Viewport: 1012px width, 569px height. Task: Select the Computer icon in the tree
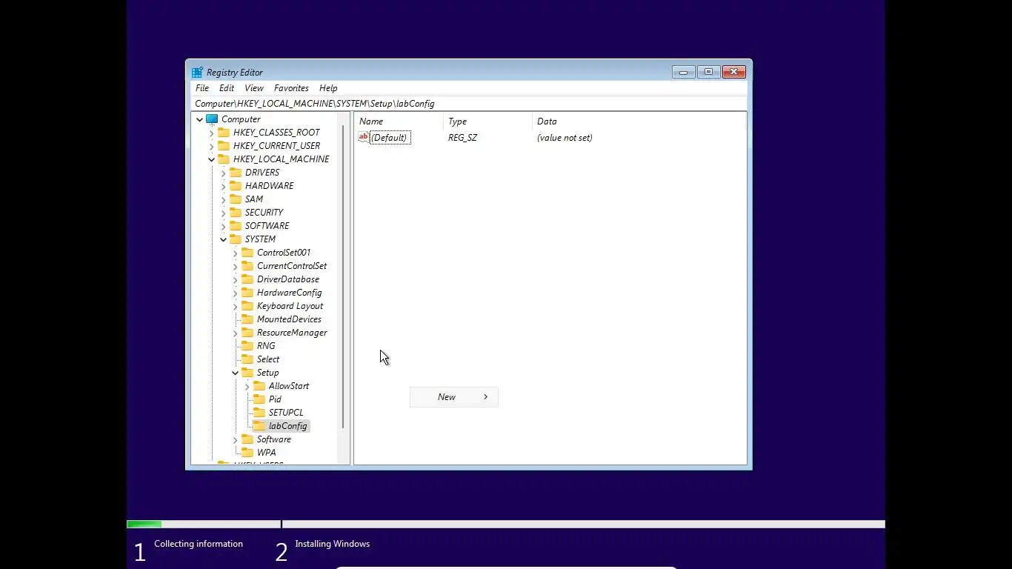click(212, 119)
